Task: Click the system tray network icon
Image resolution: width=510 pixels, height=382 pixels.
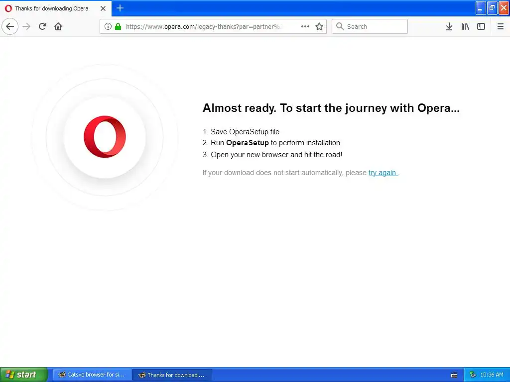Action: click(473, 375)
